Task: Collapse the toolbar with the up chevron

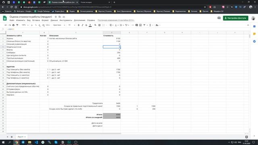Action: [x=248, y=25]
